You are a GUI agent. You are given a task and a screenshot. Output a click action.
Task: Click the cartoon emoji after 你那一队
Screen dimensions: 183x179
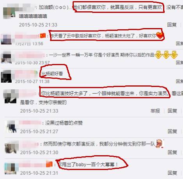click(x=160, y=144)
